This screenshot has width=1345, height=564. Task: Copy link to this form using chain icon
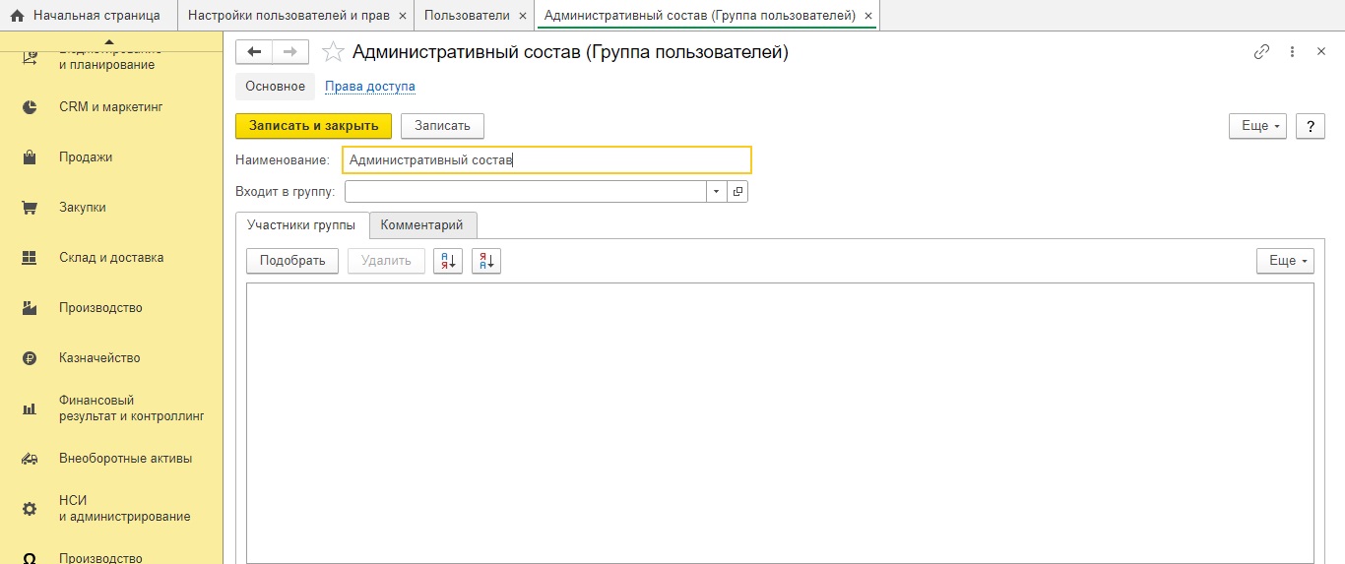[x=1261, y=52]
